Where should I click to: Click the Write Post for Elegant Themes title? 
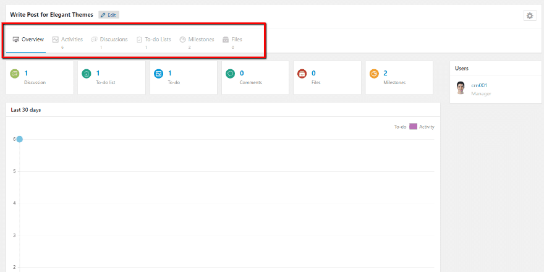click(52, 15)
